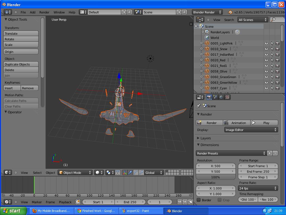Toggle renderability camera icon for 0020_Red
The image size is (286, 215).
(277, 60)
